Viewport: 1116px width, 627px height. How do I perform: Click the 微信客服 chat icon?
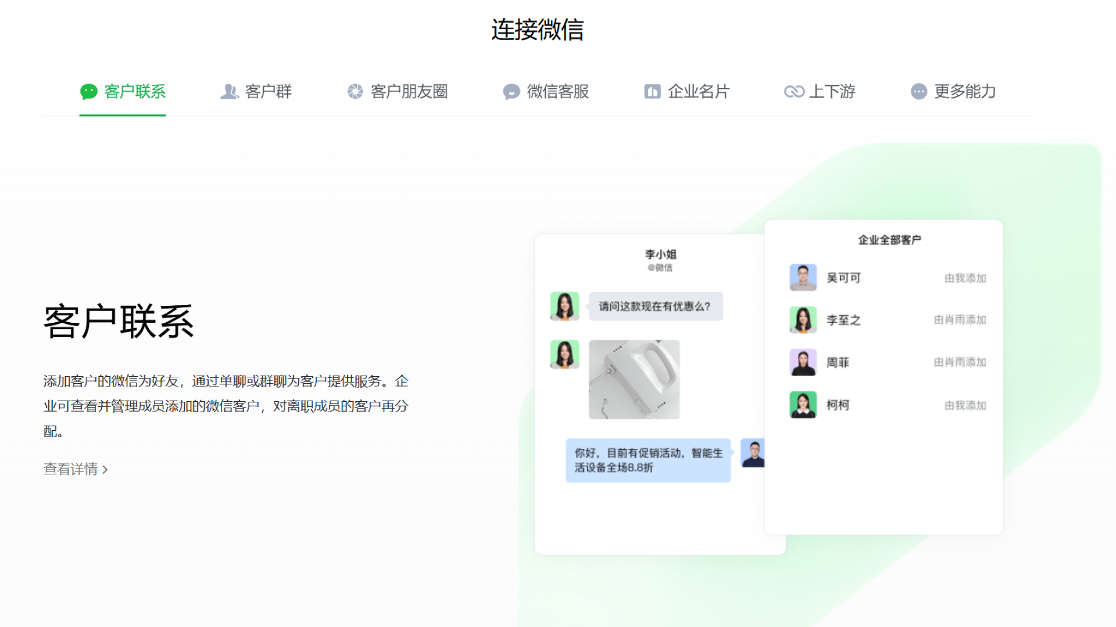[510, 91]
